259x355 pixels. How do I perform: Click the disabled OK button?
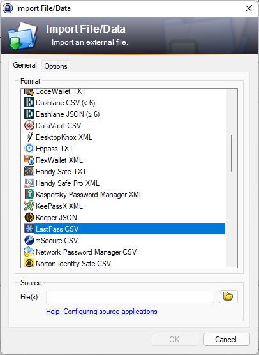[x=175, y=340]
